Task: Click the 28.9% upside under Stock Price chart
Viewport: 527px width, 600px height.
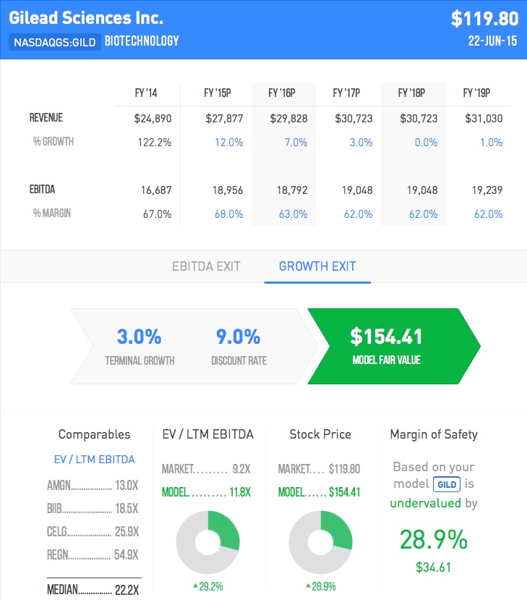Action: (321, 586)
